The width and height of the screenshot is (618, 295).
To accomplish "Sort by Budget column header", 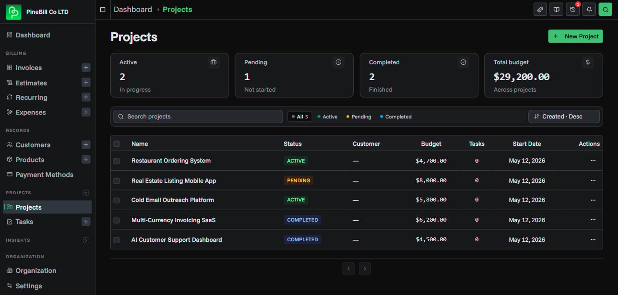I will pyautogui.click(x=431, y=144).
